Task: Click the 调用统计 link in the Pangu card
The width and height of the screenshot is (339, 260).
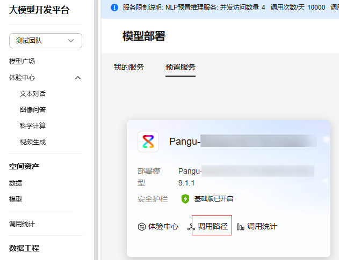Action: pos(262,226)
